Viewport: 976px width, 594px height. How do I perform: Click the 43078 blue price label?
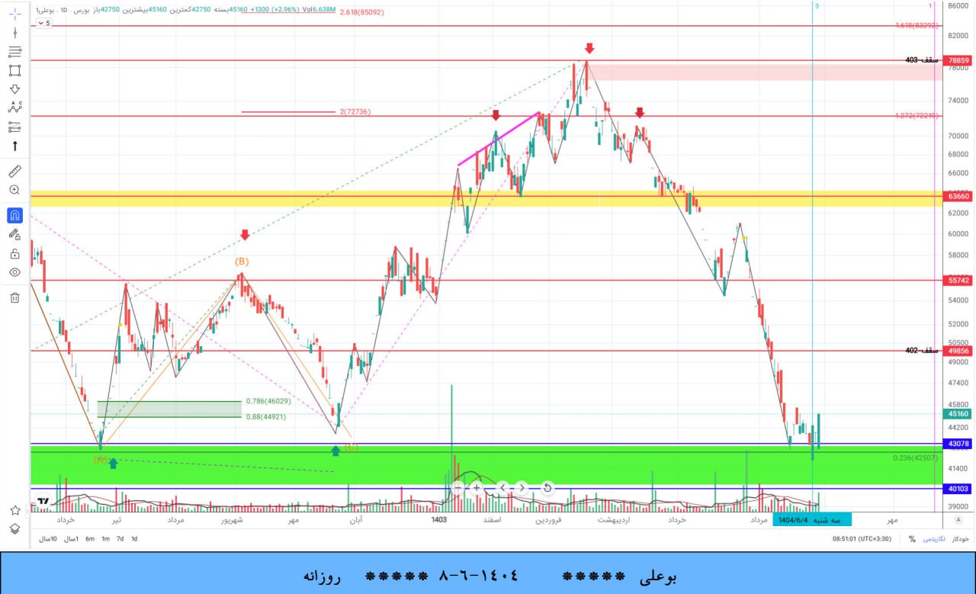[958, 444]
